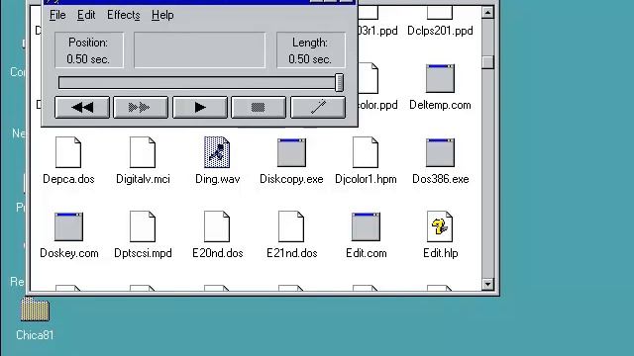Viewport: 634px width, 356px height.
Task: Play the sound in Sound Recorder
Action: 200,108
